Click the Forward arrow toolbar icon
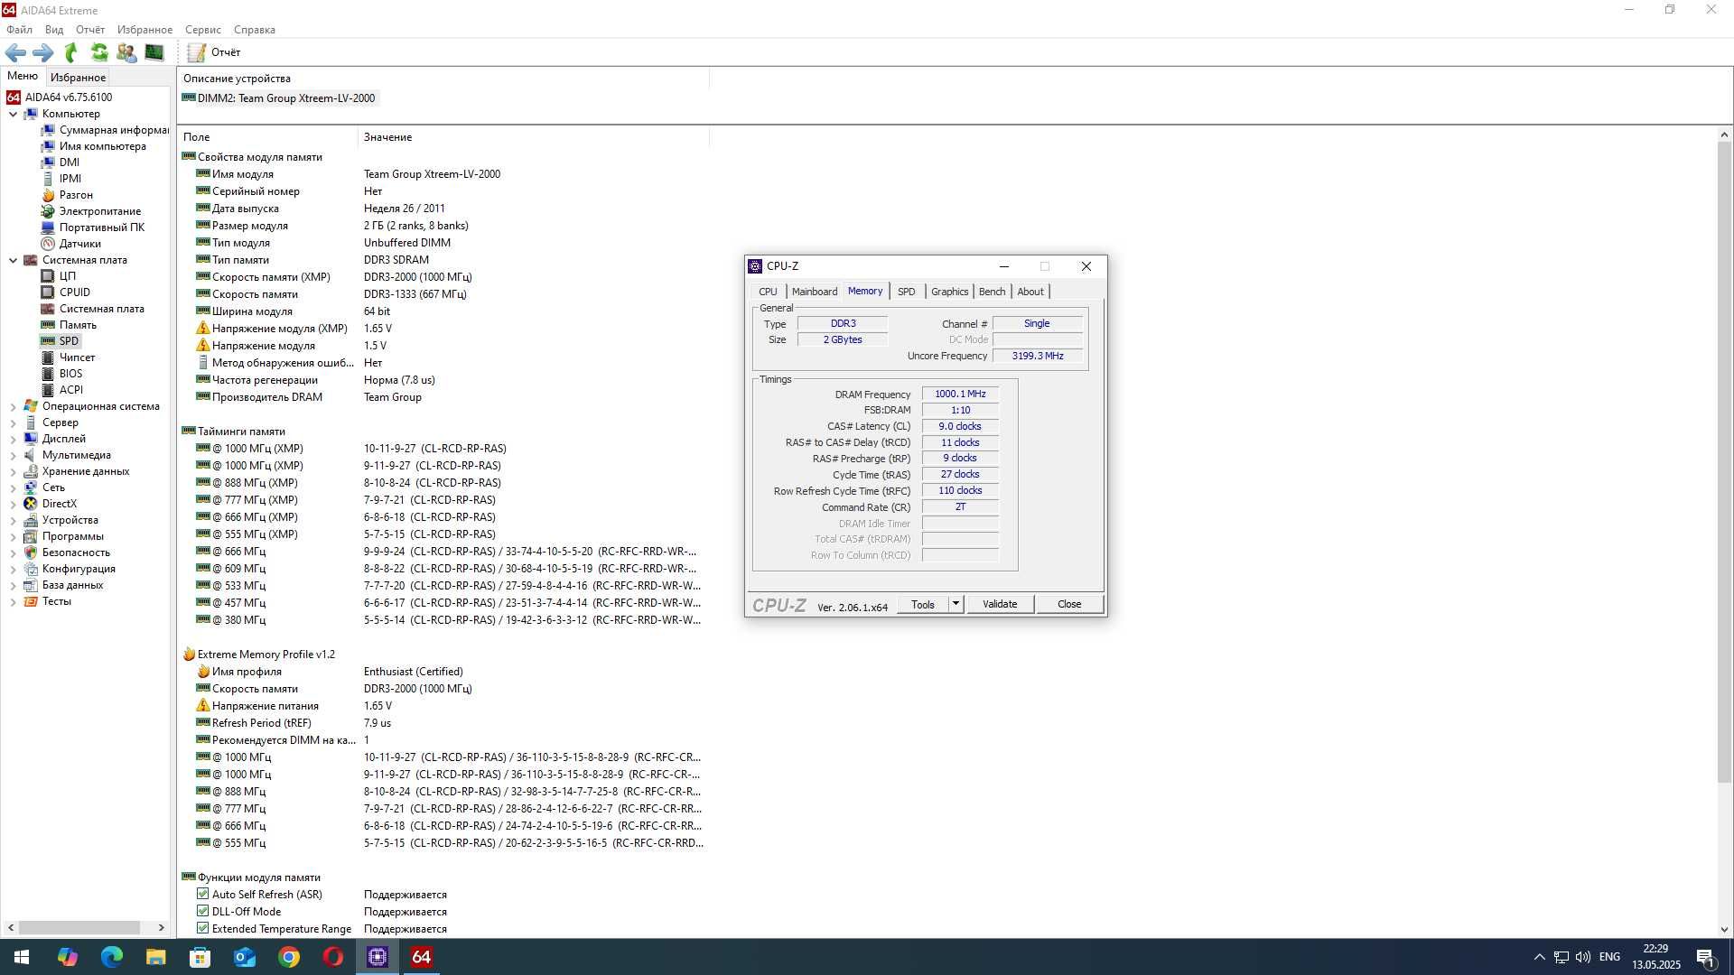Screen dimensions: 1734x975 tap(42, 52)
